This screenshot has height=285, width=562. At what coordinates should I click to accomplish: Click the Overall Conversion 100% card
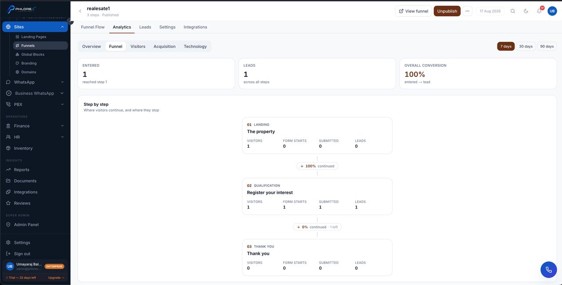click(x=478, y=73)
